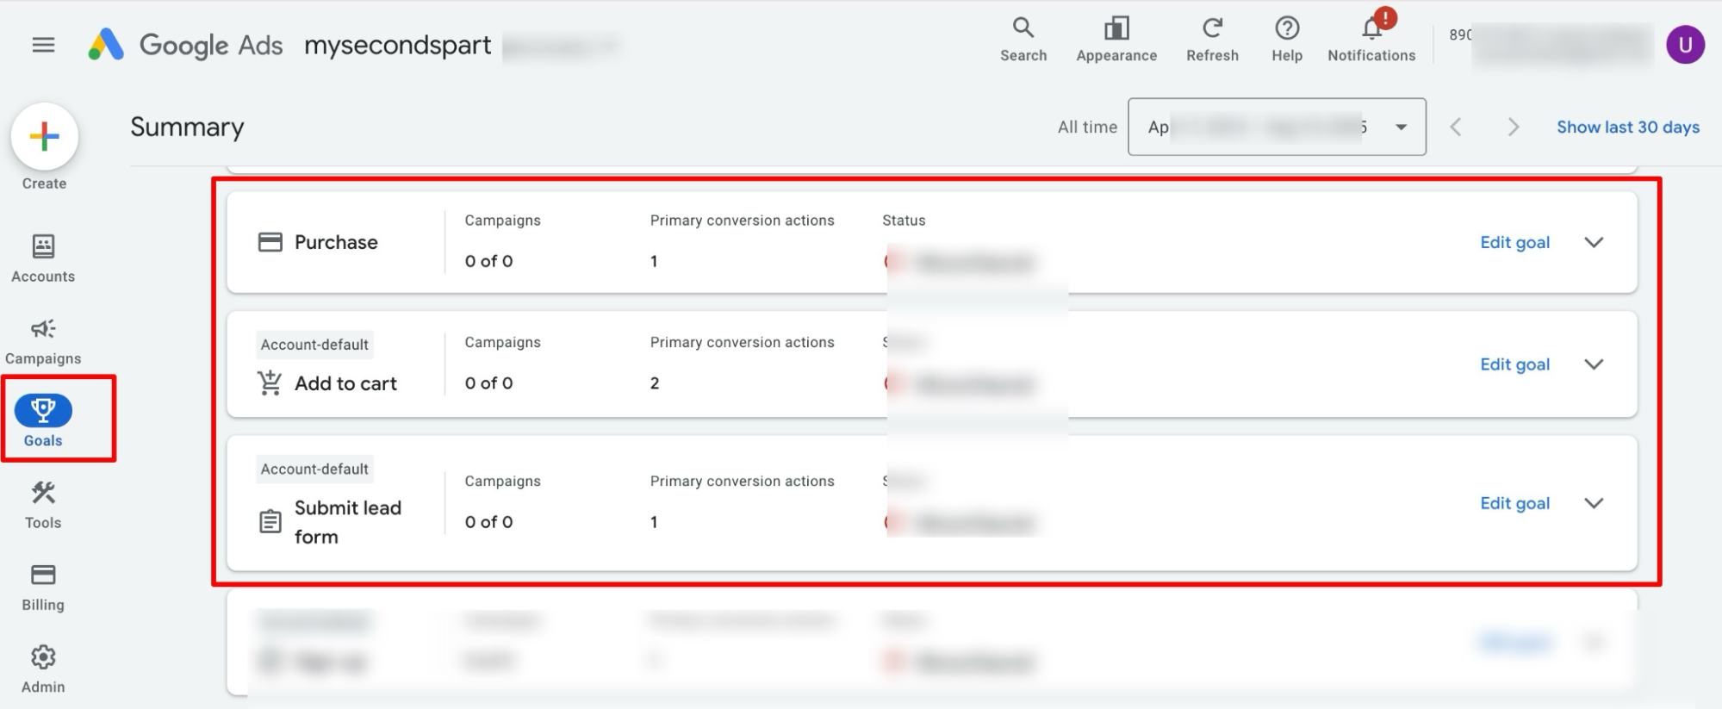Open the Search tool
This screenshot has width=1722, height=709.
click(x=1023, y=40)
